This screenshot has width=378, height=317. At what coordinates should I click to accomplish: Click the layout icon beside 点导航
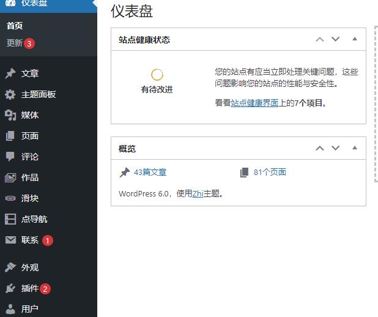[x=10, y=219]
